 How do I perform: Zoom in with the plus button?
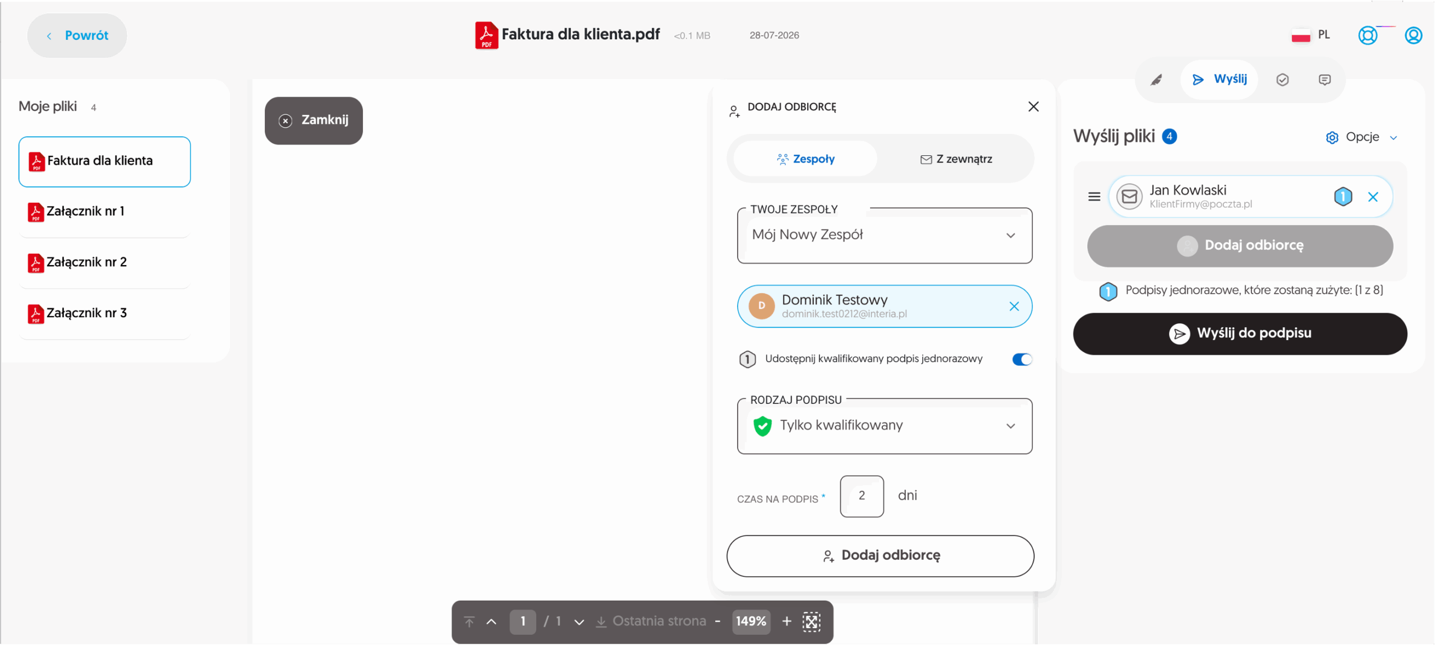[x=786, y=621]
